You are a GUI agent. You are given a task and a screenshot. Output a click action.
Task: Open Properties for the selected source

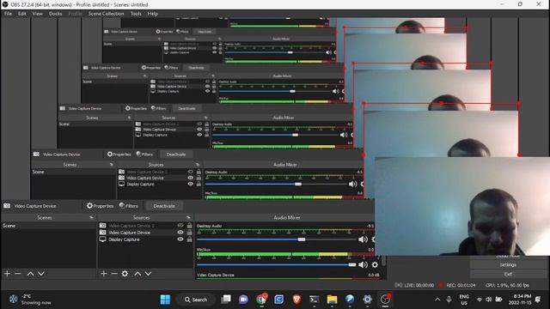pyautogui.click(x=100, y=206)
